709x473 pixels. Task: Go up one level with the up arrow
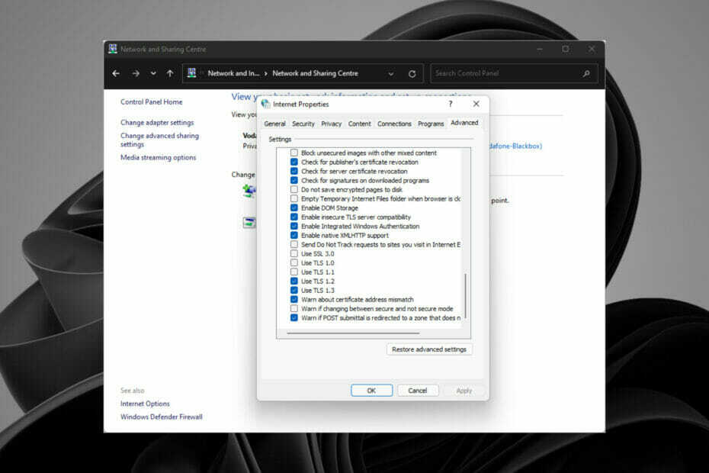170,73
